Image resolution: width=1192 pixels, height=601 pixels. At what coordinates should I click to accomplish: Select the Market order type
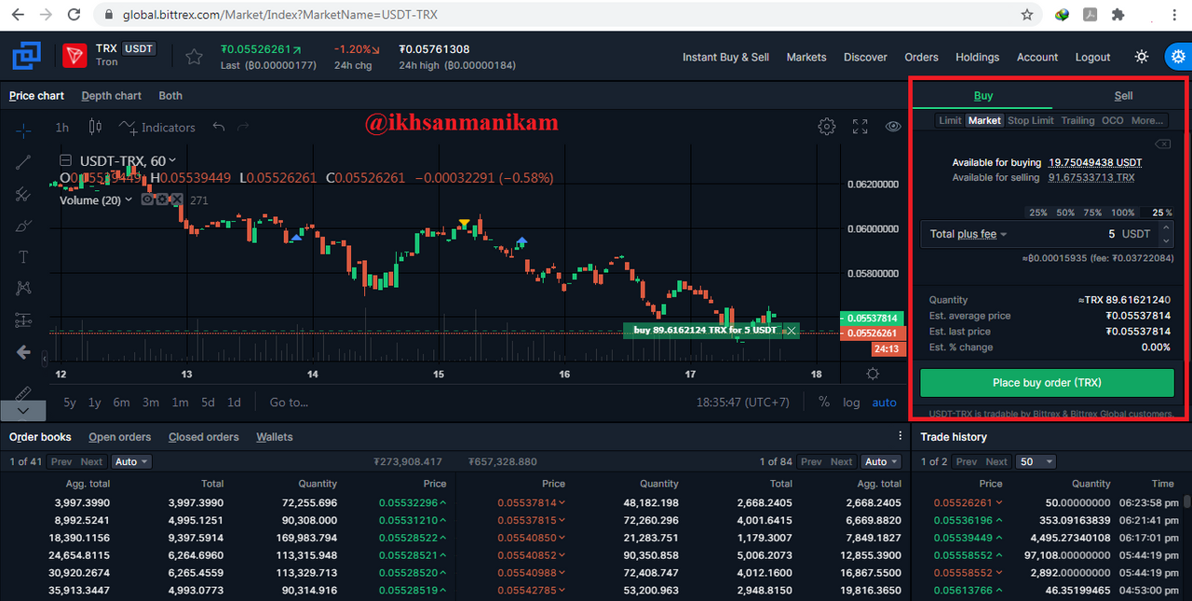[x=984, y=120]
